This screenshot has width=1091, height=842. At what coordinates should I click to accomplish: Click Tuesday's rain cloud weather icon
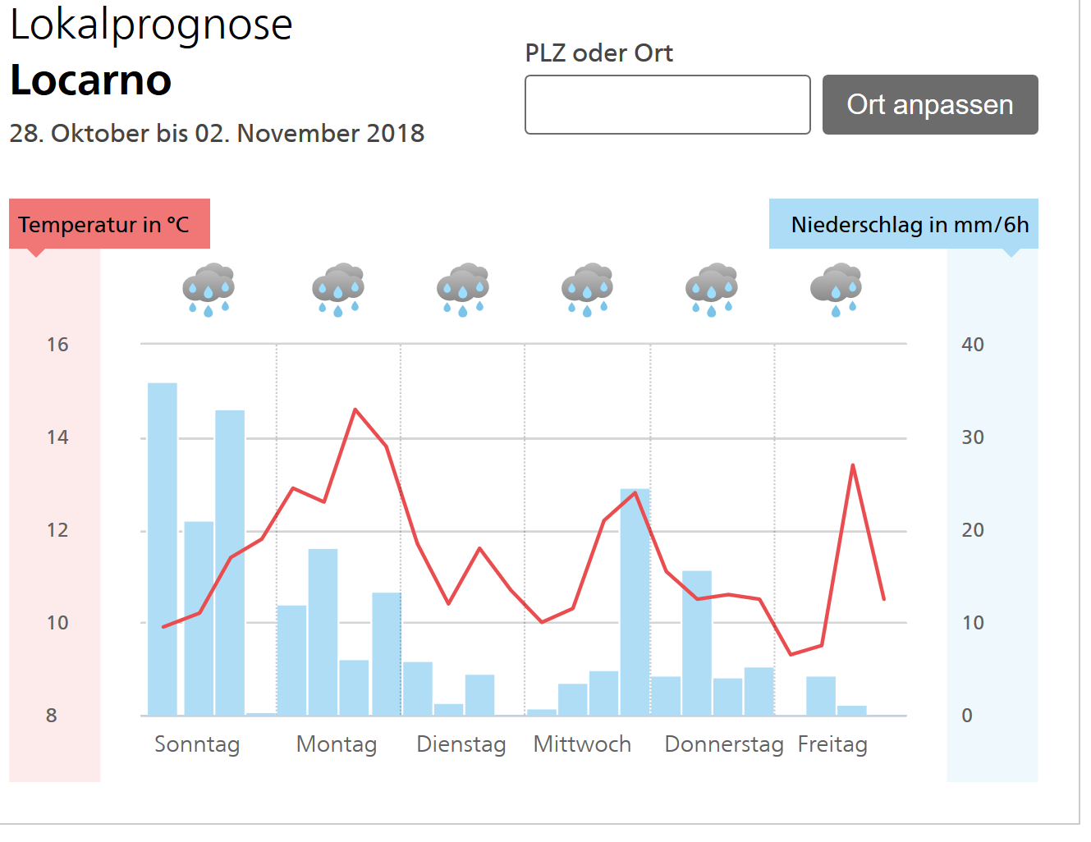463,289
